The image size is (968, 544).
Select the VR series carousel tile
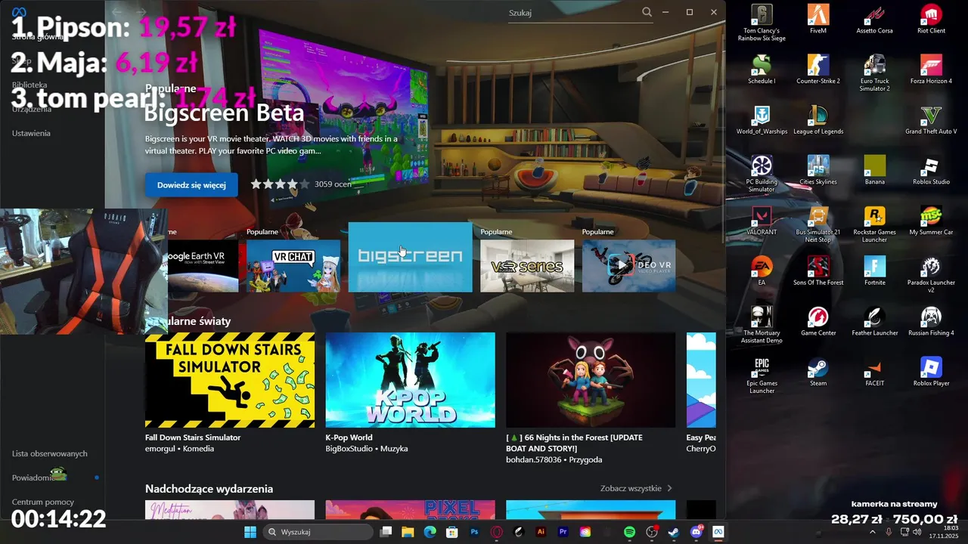pyautogui.click(x=527, y=266)
